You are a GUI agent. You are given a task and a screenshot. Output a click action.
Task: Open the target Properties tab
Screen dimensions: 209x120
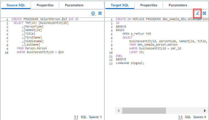pyautogui.click(x=149, y=5)
